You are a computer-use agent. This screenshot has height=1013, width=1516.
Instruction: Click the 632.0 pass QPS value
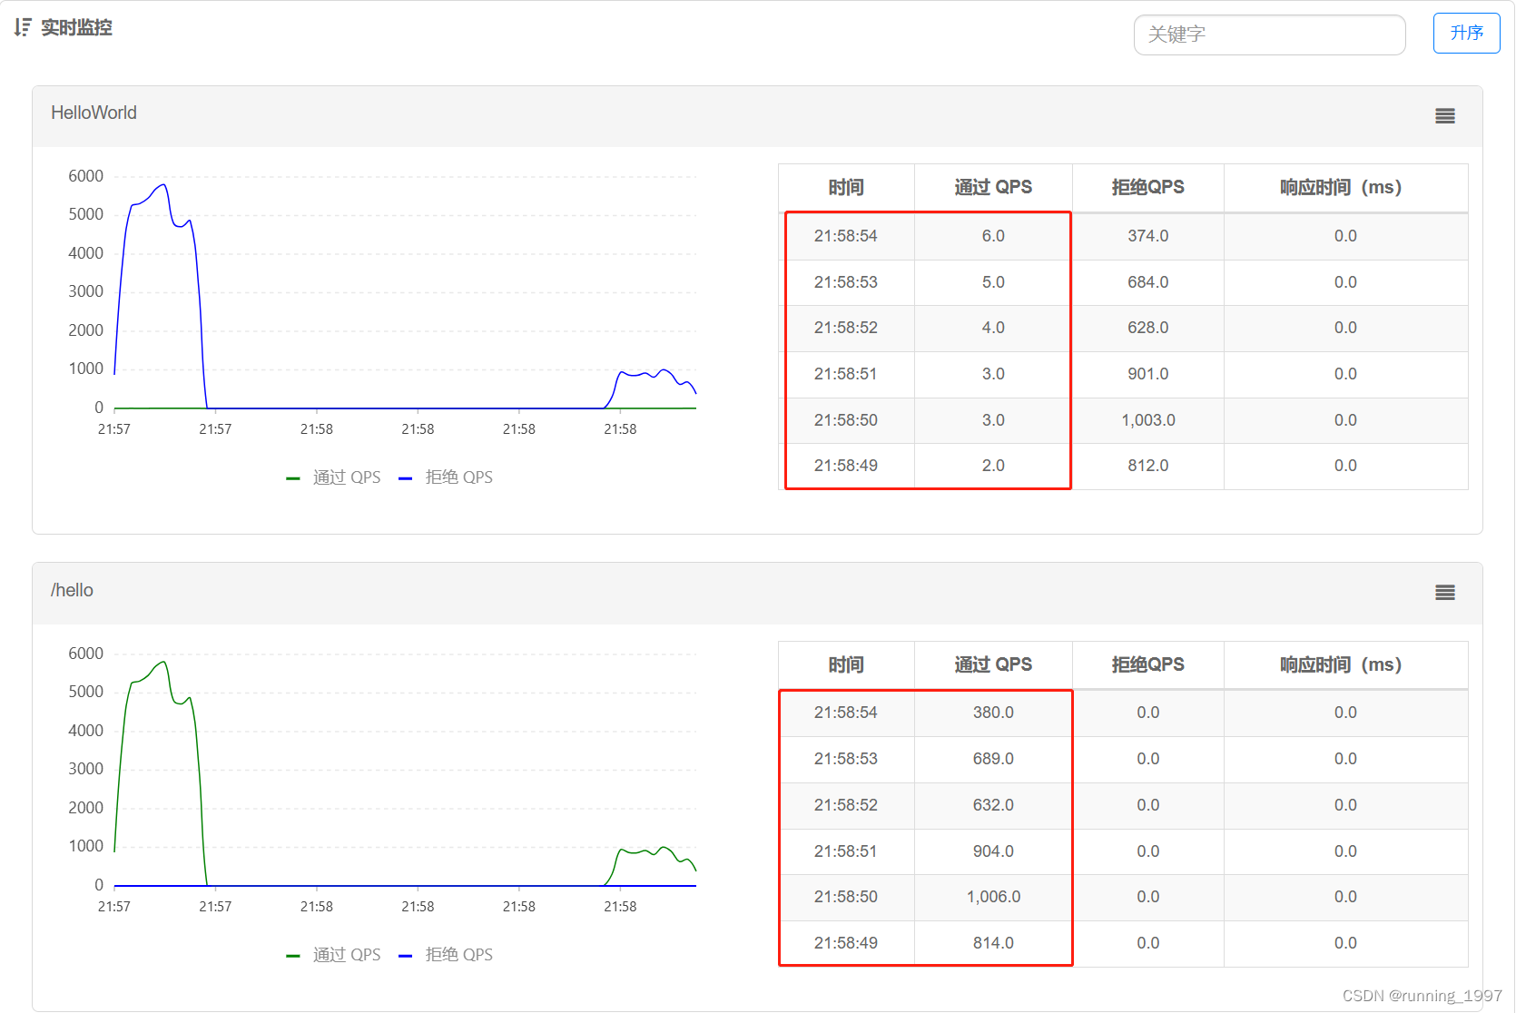coord(993,805)
